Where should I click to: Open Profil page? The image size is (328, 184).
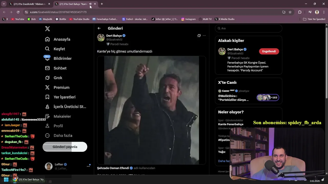pos(54,126)
